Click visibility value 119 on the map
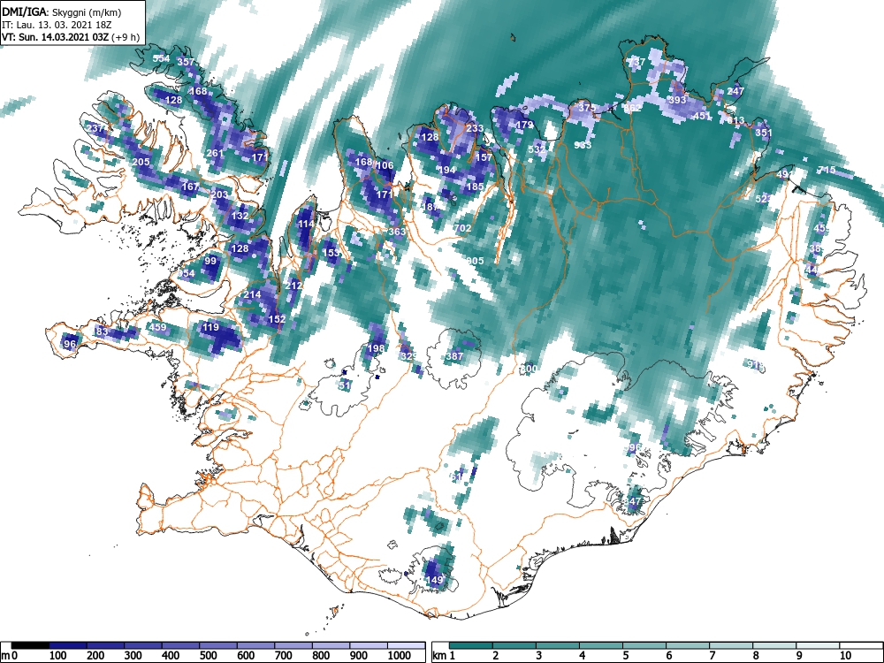Image resolution: width=884 pixels, height=663 pixels. pos(210,327)
